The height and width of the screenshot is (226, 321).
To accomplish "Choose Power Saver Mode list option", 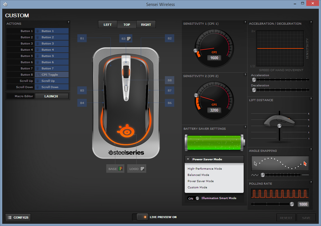I will 201,181.
